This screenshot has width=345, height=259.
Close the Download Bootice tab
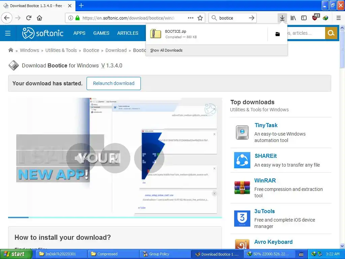69,6
